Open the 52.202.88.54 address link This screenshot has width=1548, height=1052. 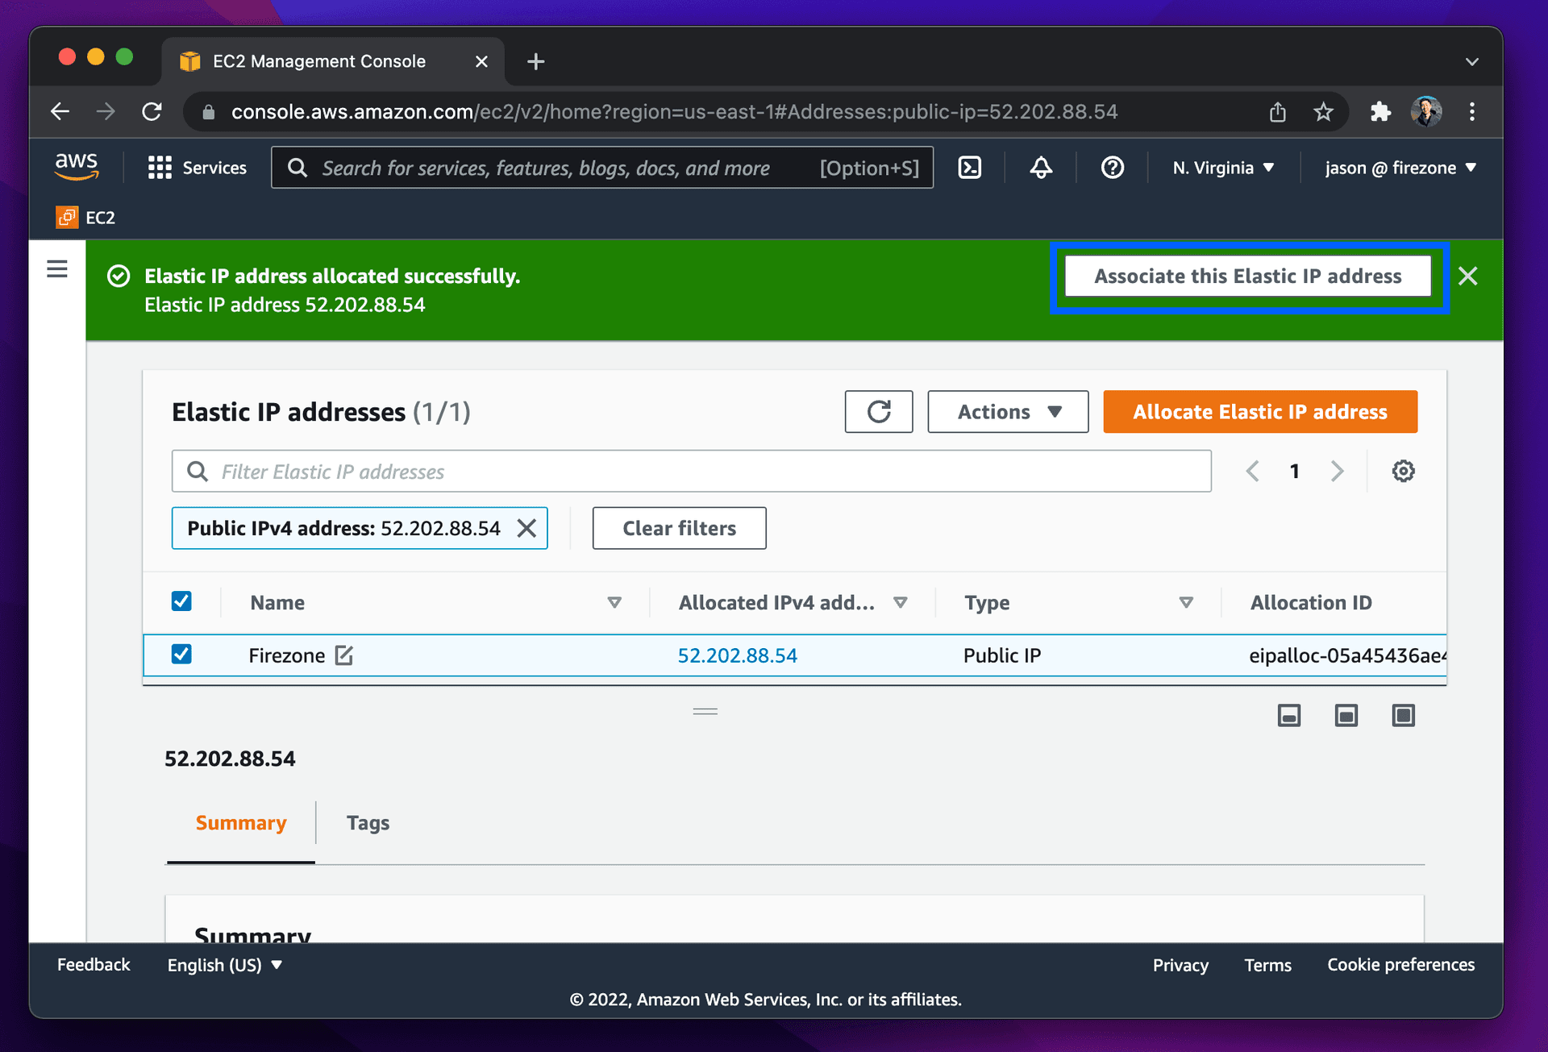(x=737, y=655)
